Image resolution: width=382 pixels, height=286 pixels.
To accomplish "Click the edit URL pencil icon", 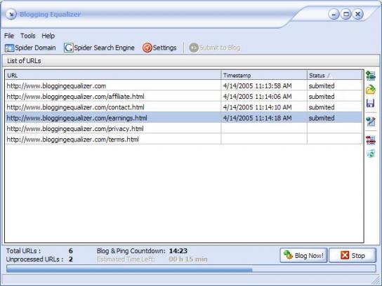I will (x=371, y=121).
